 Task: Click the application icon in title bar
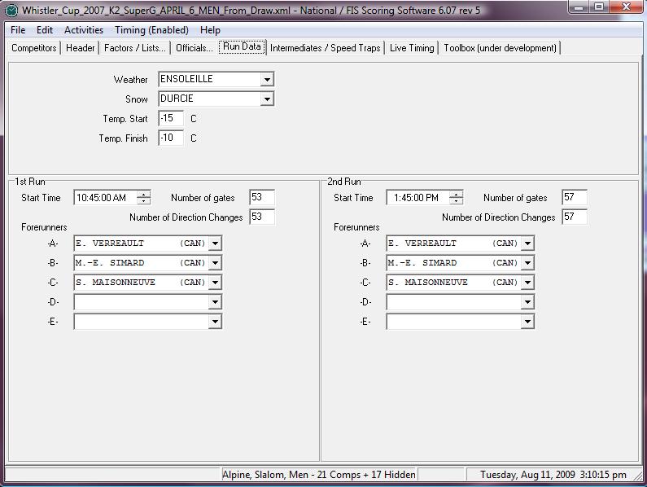point(11,10)
